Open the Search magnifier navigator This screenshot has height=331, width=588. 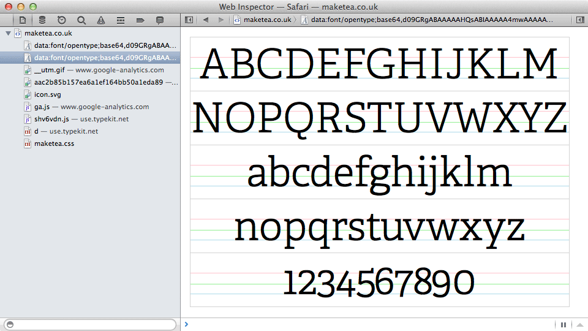point(81,20)
